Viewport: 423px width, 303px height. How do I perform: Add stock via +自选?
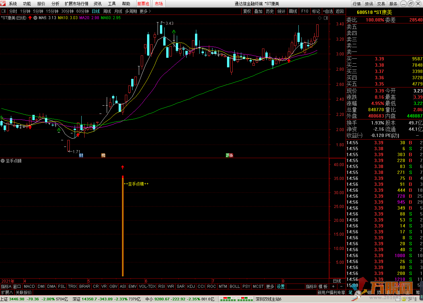(x=328, y=11)
